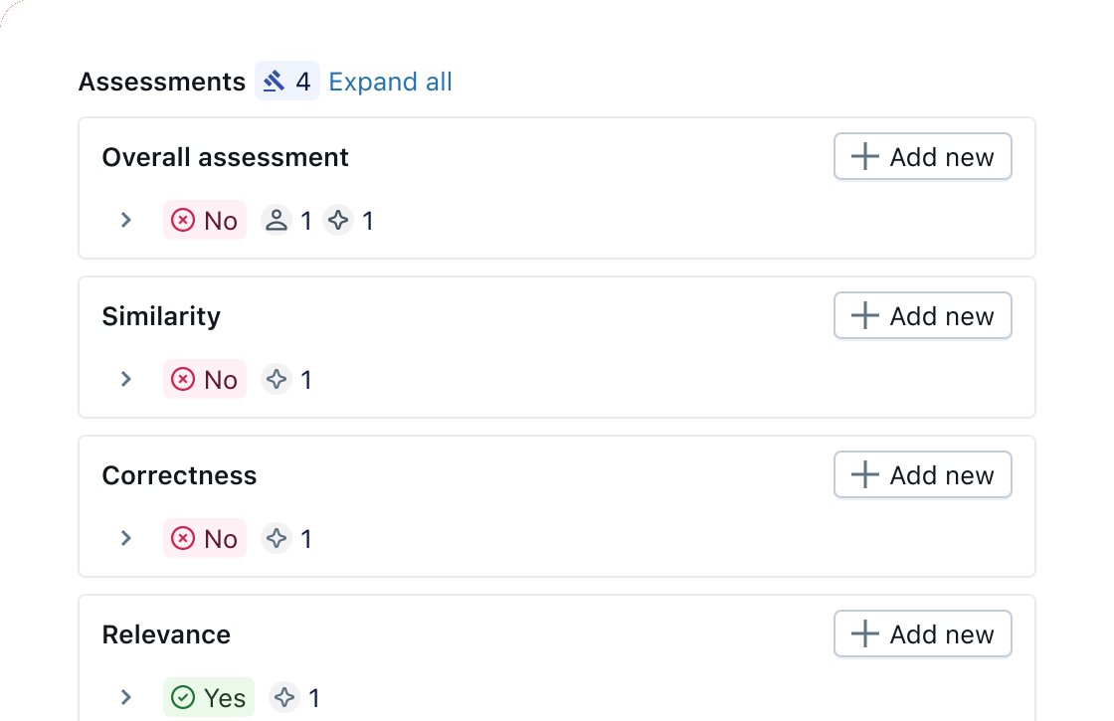Image resolution: width=1114 pixels, height=721 pixels.
Task: Click the sparkle AI icon on Similarity
Action: (x=276, y=379)
